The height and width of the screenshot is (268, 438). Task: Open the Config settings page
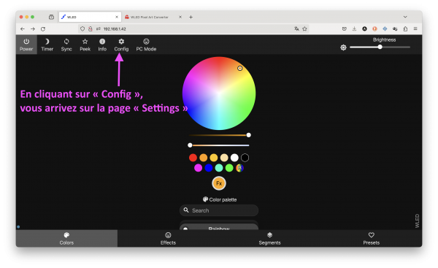point(121,45)
